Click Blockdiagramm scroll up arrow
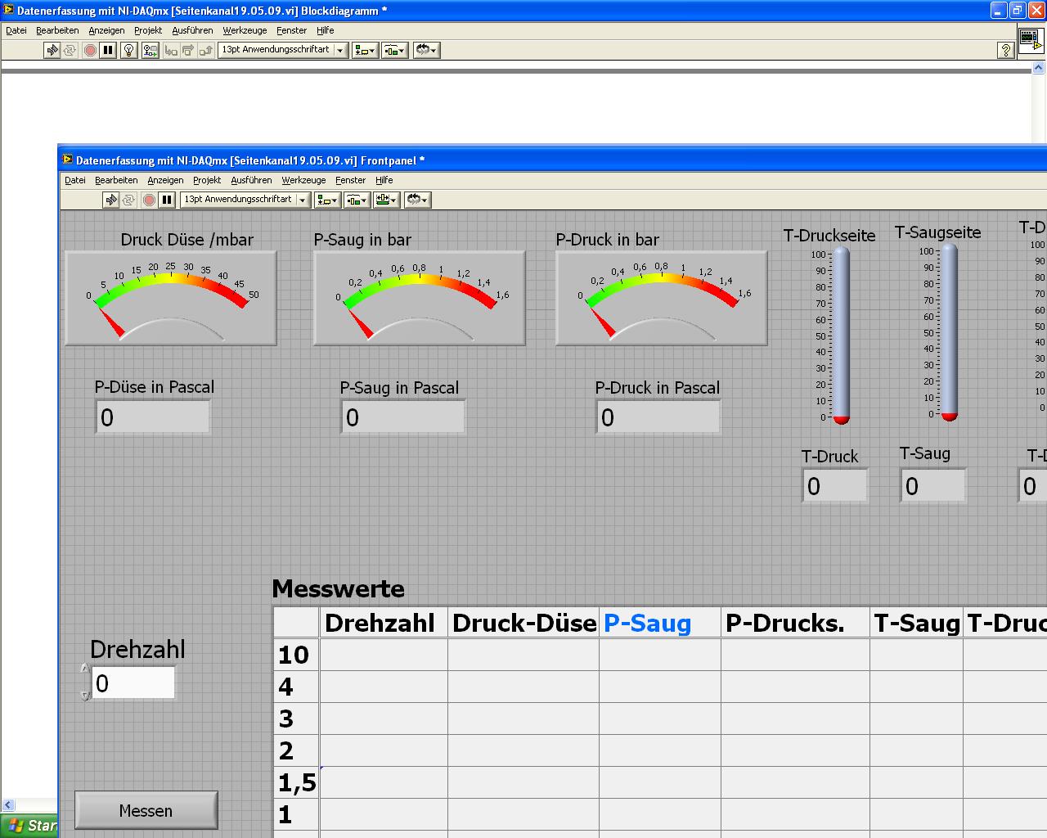This screenshot has height=838, width=1047. (1040, 68)
